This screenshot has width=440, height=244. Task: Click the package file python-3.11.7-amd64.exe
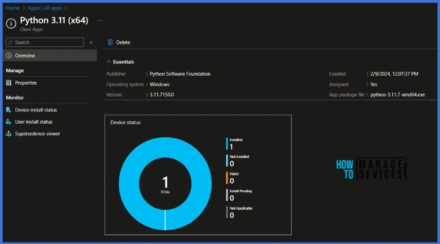click(398, 94)
